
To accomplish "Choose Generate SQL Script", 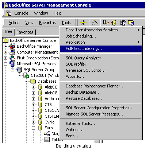I will (x=101, y=70).
